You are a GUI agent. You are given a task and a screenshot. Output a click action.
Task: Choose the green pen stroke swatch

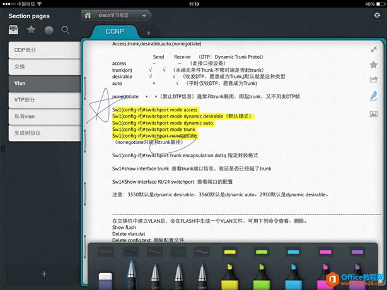179,252
